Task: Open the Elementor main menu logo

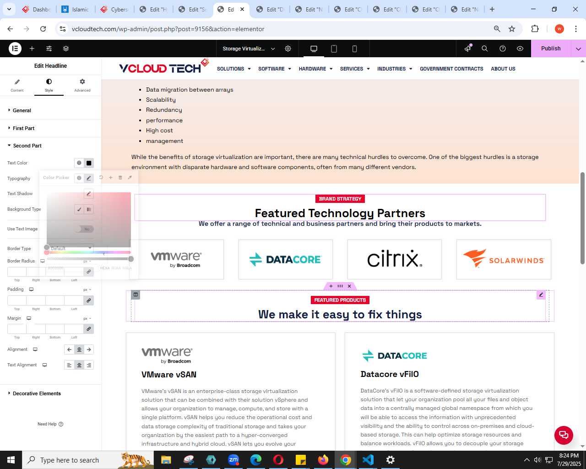Action: point(15,48)
